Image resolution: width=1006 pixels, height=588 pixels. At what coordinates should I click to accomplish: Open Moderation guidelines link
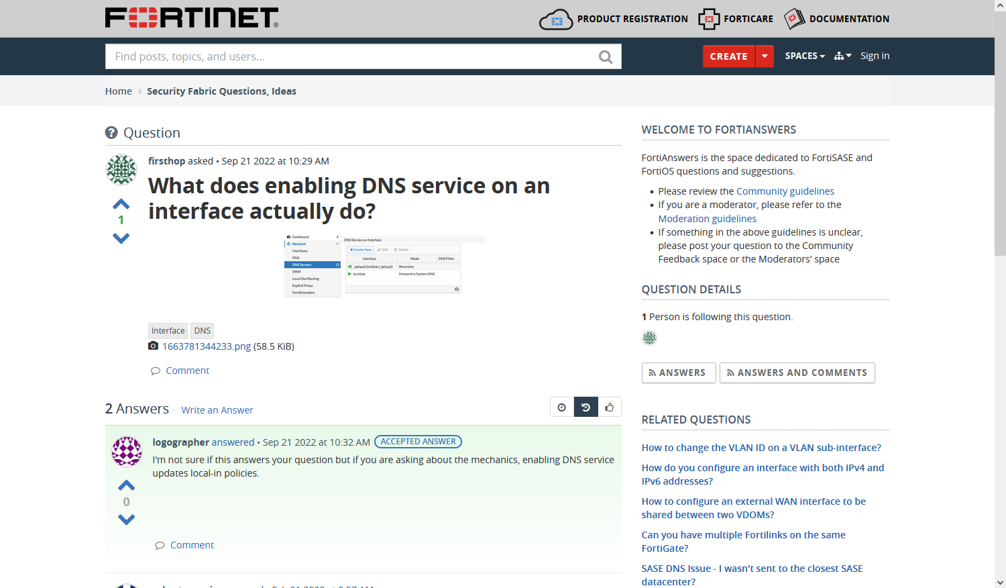click(x=708, y=219)
